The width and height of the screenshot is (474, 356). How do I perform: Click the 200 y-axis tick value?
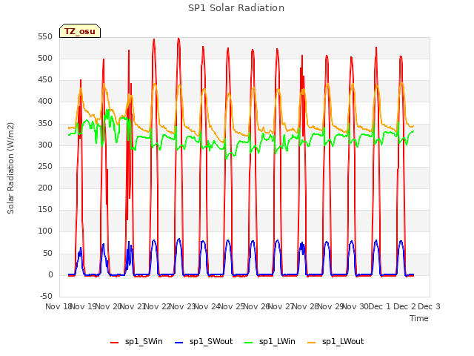click(45, 188)
